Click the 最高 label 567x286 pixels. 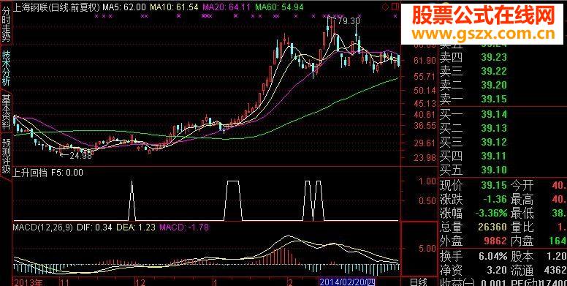(522, 200)
